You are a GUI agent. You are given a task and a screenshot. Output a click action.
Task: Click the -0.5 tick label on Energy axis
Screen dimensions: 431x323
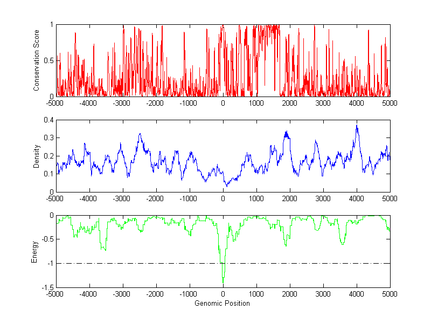coord(46,239)
